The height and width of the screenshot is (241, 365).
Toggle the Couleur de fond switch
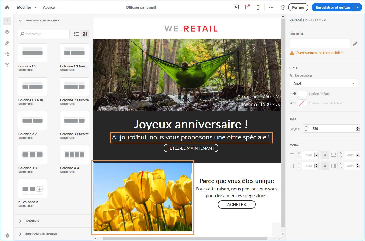tap(293, 93)
